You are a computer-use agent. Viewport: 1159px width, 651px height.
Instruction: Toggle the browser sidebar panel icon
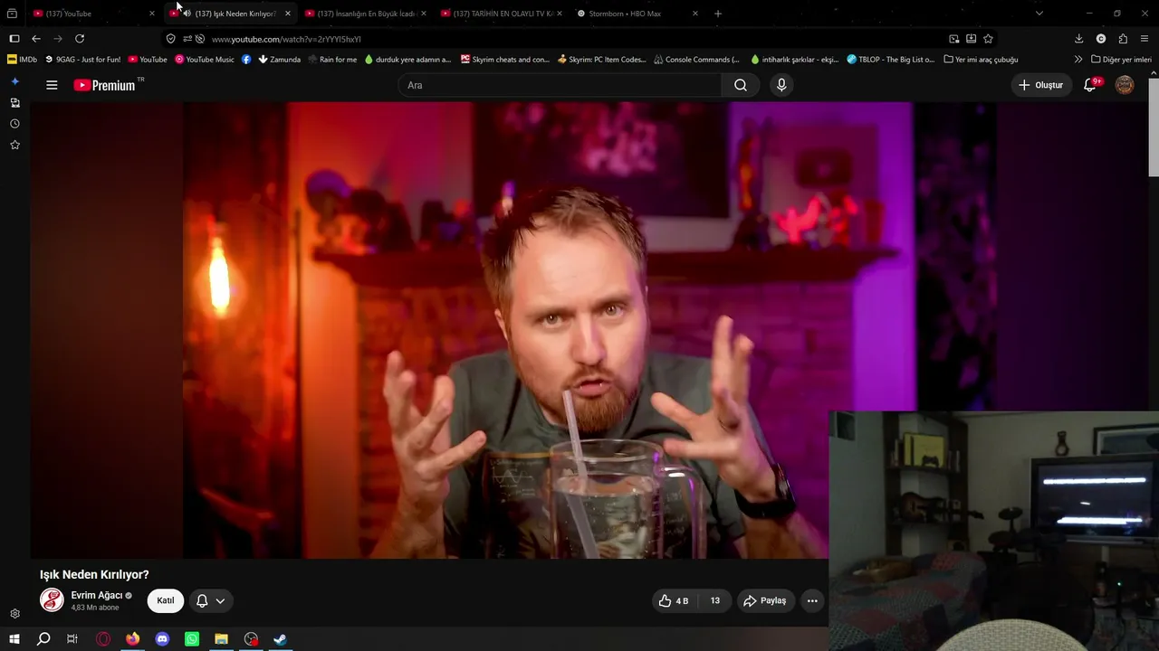(x=14, y=39)
